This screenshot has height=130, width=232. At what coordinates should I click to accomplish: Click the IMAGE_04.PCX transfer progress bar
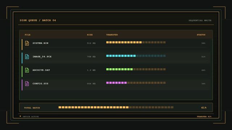(x=136, y=56)
